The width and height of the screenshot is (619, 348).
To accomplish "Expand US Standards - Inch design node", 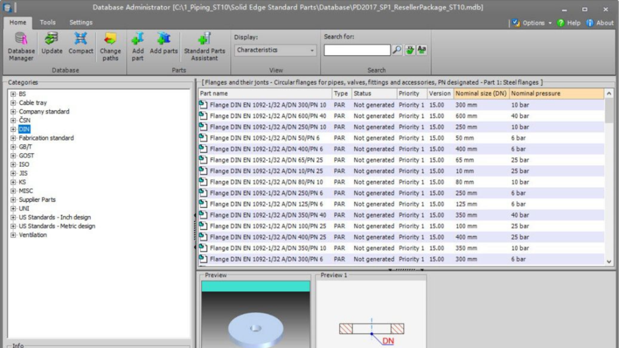I will (13, 218).
